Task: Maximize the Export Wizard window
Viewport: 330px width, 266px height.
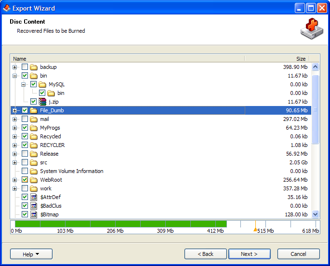Action: pos(311,8)
